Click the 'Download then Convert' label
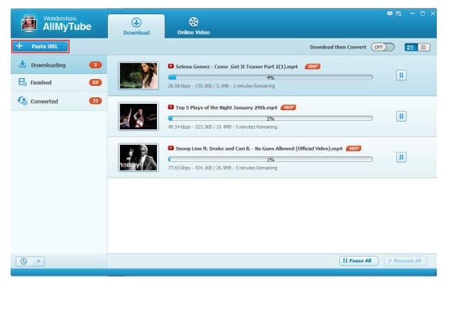 pos(338,47)
